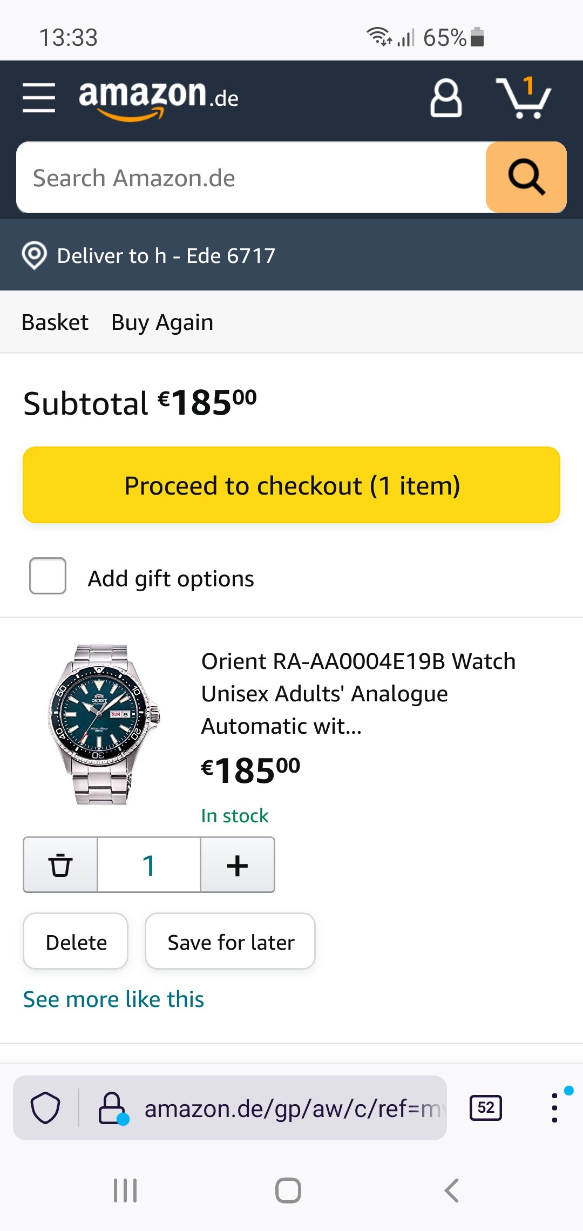The width and height of the screenshot is (583, 1231).
Task: Open the hamburger navigation menu
Action: (39, 98)
